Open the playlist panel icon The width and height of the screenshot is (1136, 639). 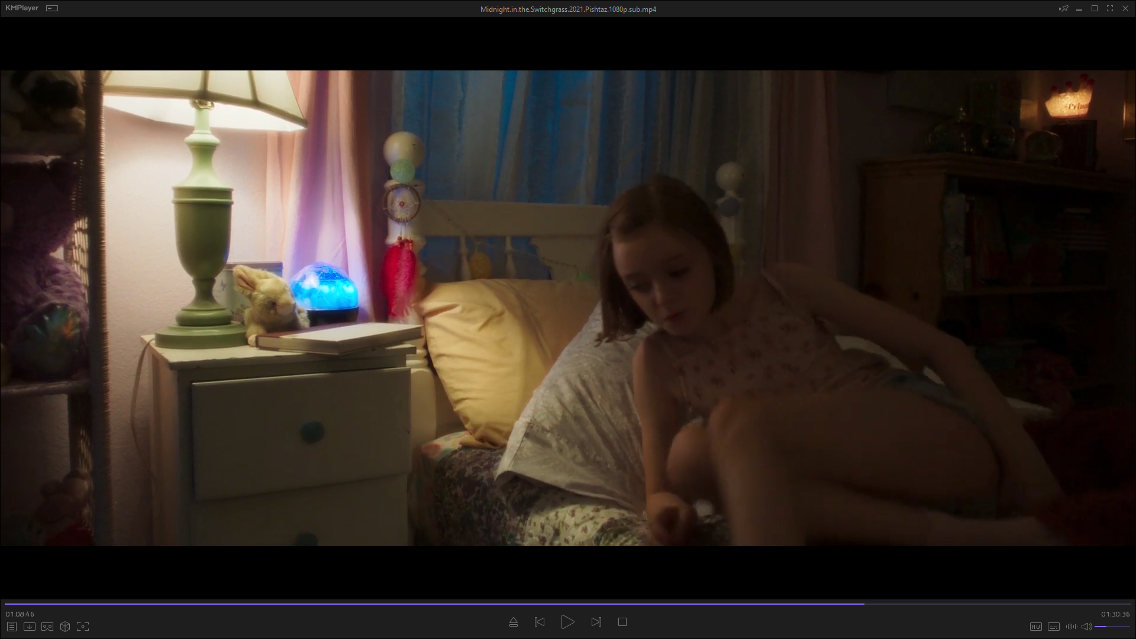click(11, 627)
